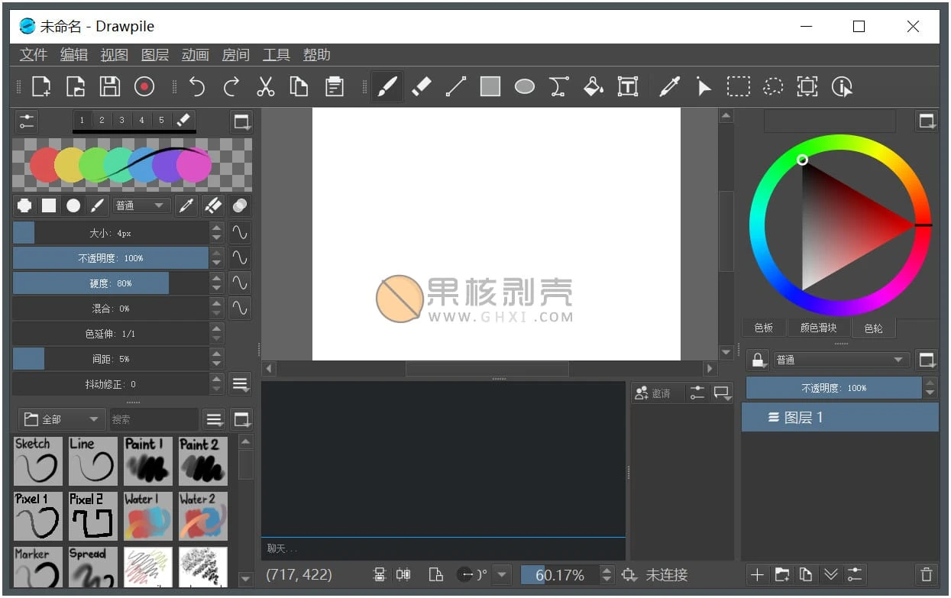Open the brush blend mode dropdown 普通
Screen dimensions: 951x598
tap(141, 205)
